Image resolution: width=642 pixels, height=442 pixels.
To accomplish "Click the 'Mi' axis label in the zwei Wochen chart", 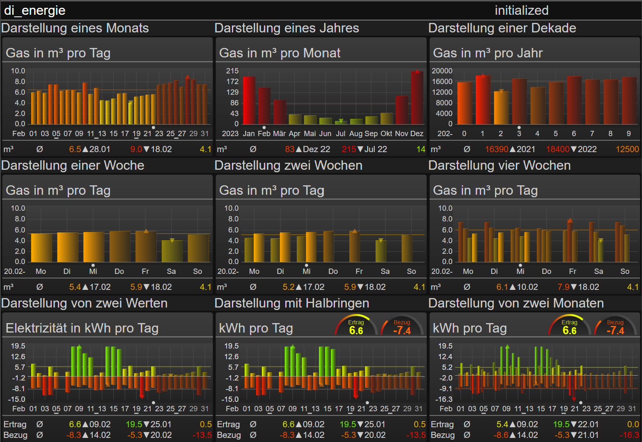I will 307,271.
